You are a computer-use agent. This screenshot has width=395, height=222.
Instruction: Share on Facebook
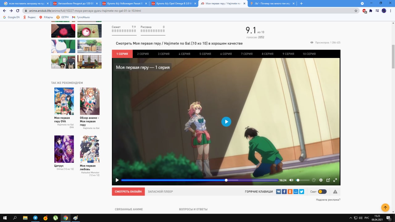(x=284, y=191)
